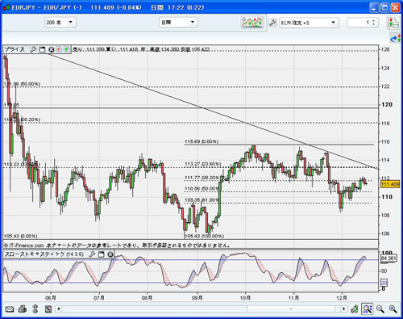Click the envelope mail icon at bottom left
The image size is (403, 319).
click(10, 309)
